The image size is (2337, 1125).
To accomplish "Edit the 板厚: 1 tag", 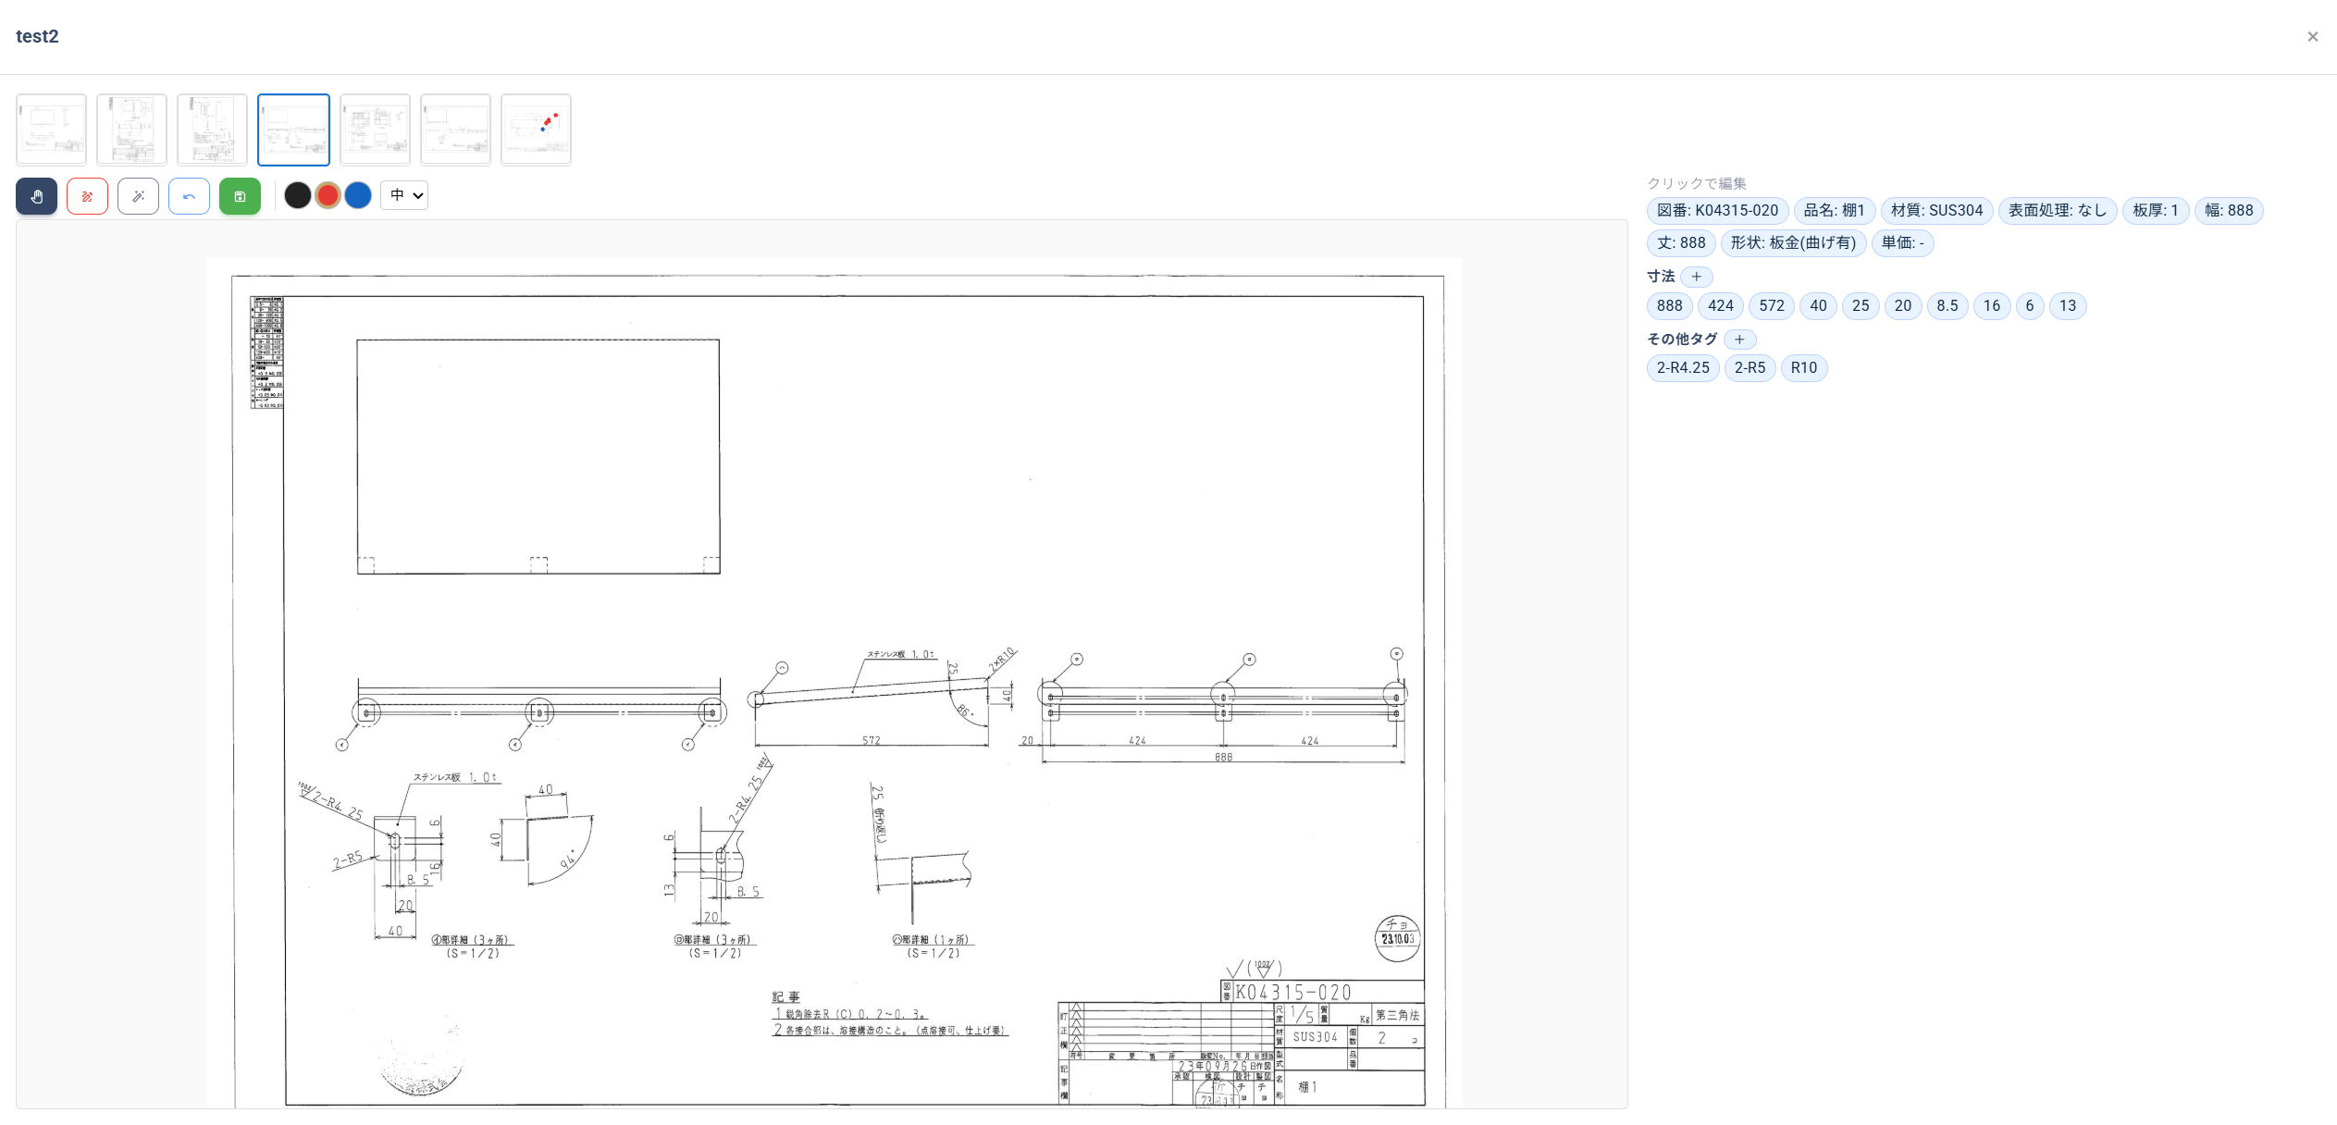I will [2156, 211].
